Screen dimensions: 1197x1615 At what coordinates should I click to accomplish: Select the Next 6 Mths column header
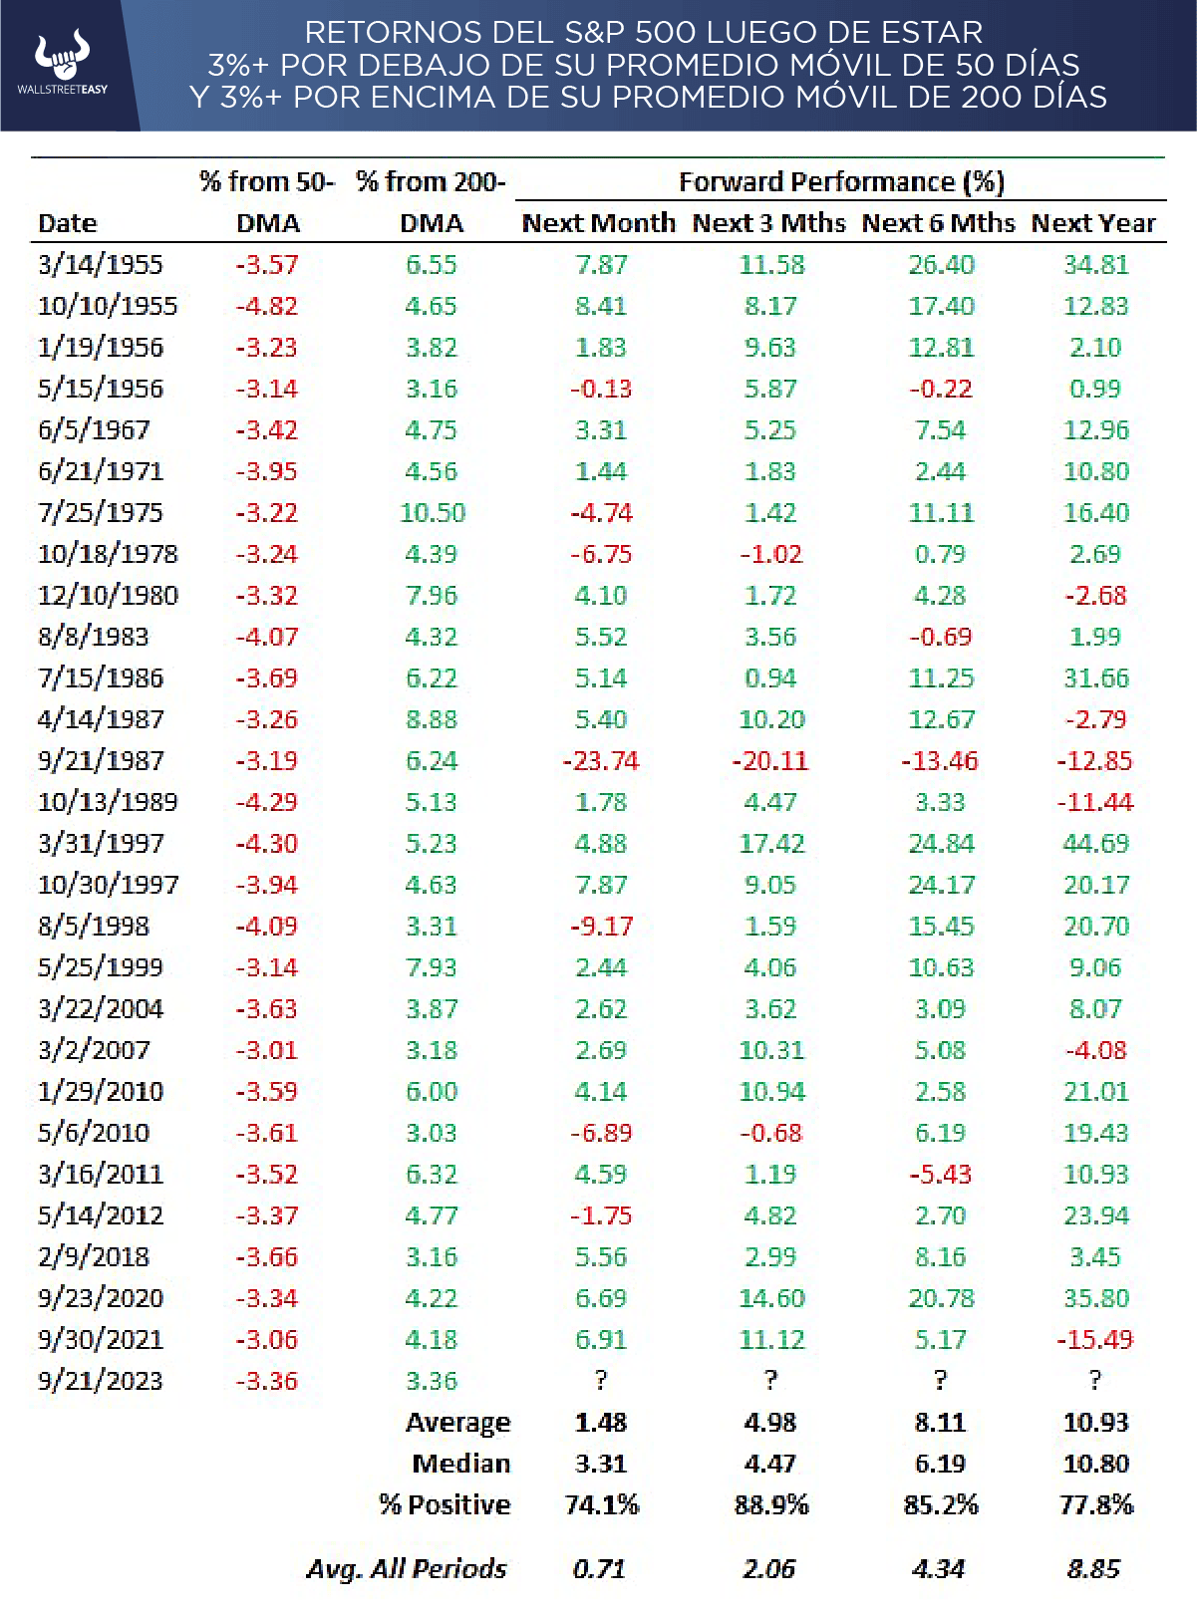pyautogui.click(x=939, y=224)
